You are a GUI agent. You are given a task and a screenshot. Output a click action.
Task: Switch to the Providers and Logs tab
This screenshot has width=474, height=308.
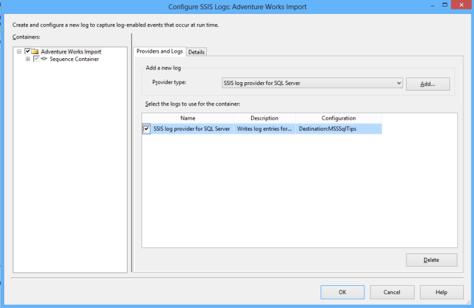click(x=159, y=52)
